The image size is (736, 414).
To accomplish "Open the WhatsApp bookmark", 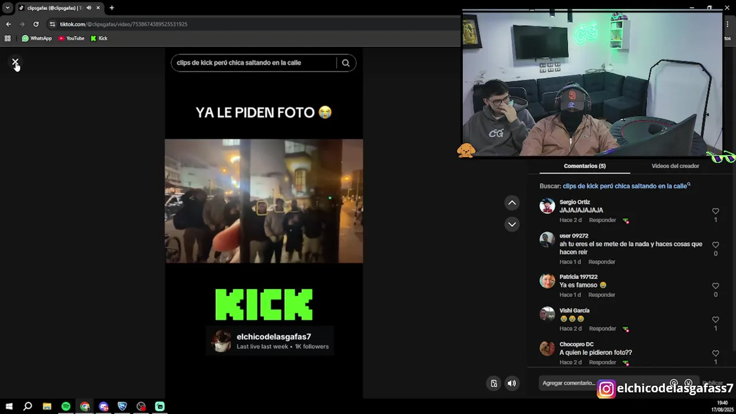I will pos(37,39).
